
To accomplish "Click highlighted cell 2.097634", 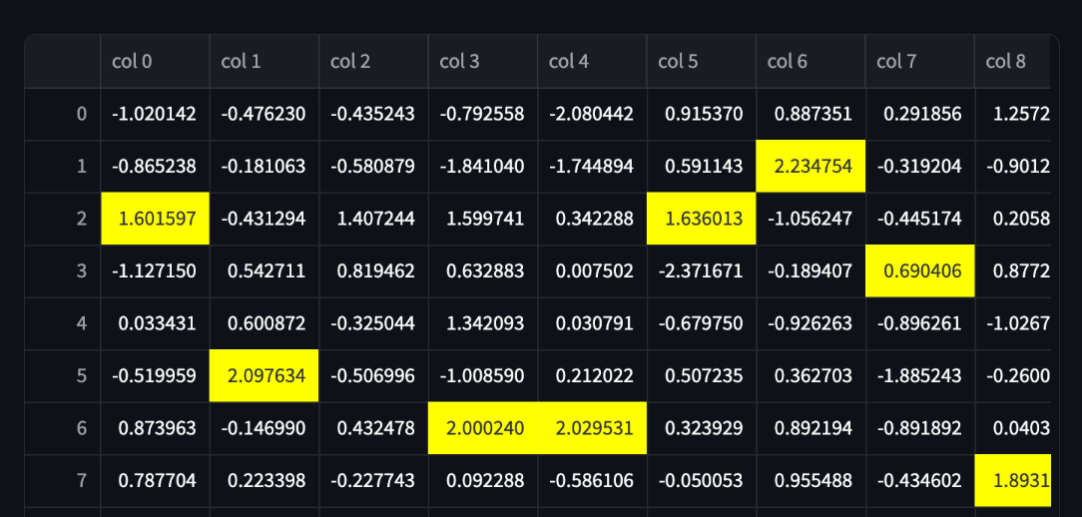I will pos(265,376).
